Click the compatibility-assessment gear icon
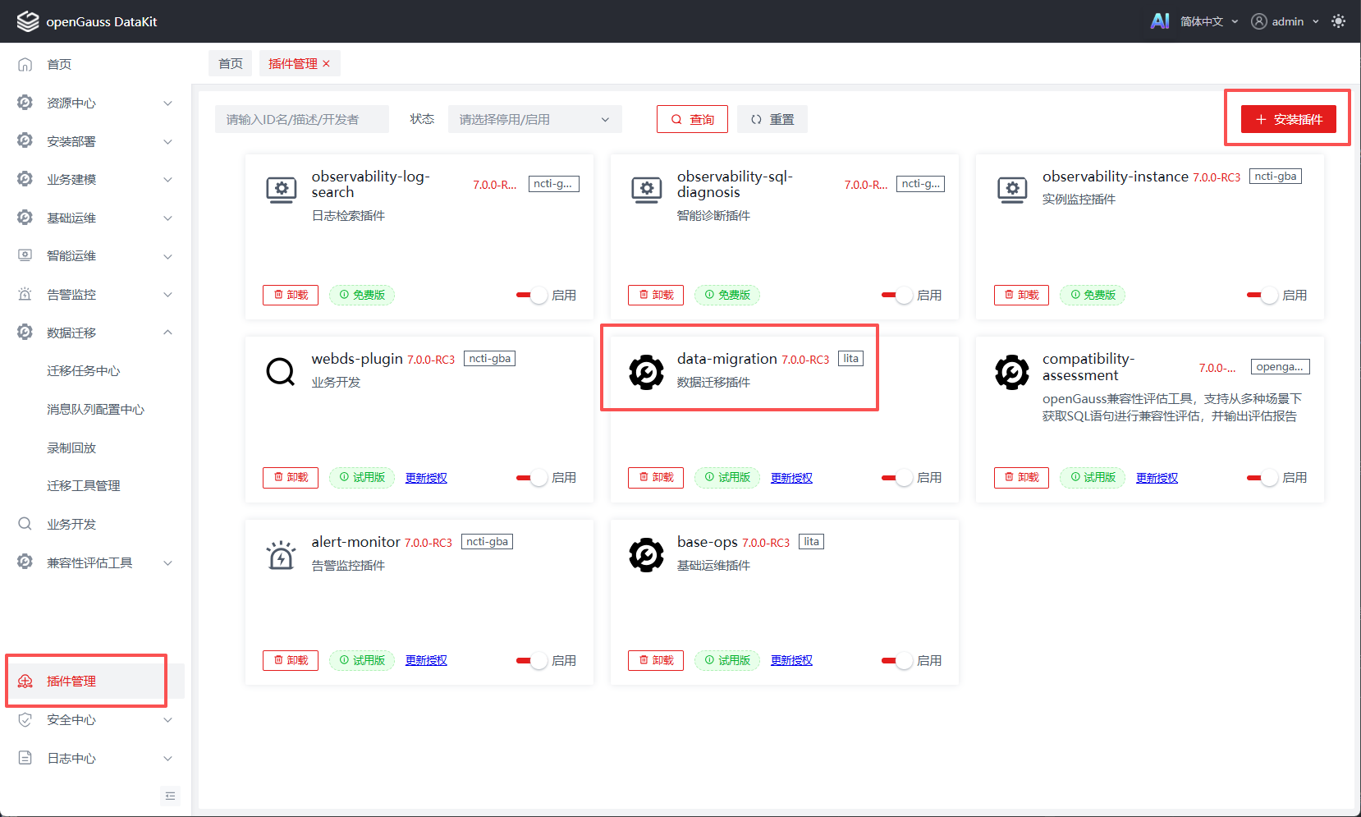The height and width of the screenshot is (817, 1361). (1012, 372)
